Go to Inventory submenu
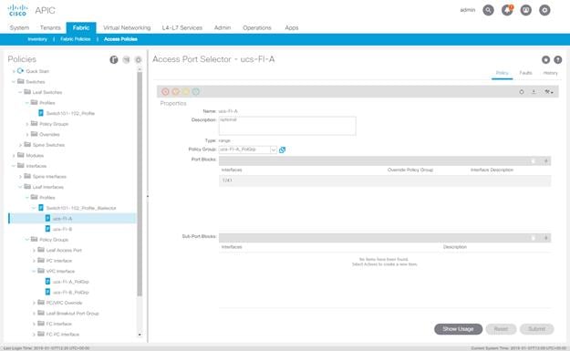Image resolution: width=570 pixels, height=351 pixels. coord(37,39)
